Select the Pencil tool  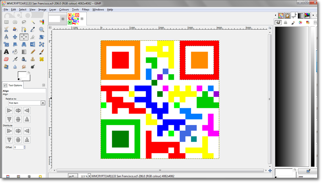33,52
